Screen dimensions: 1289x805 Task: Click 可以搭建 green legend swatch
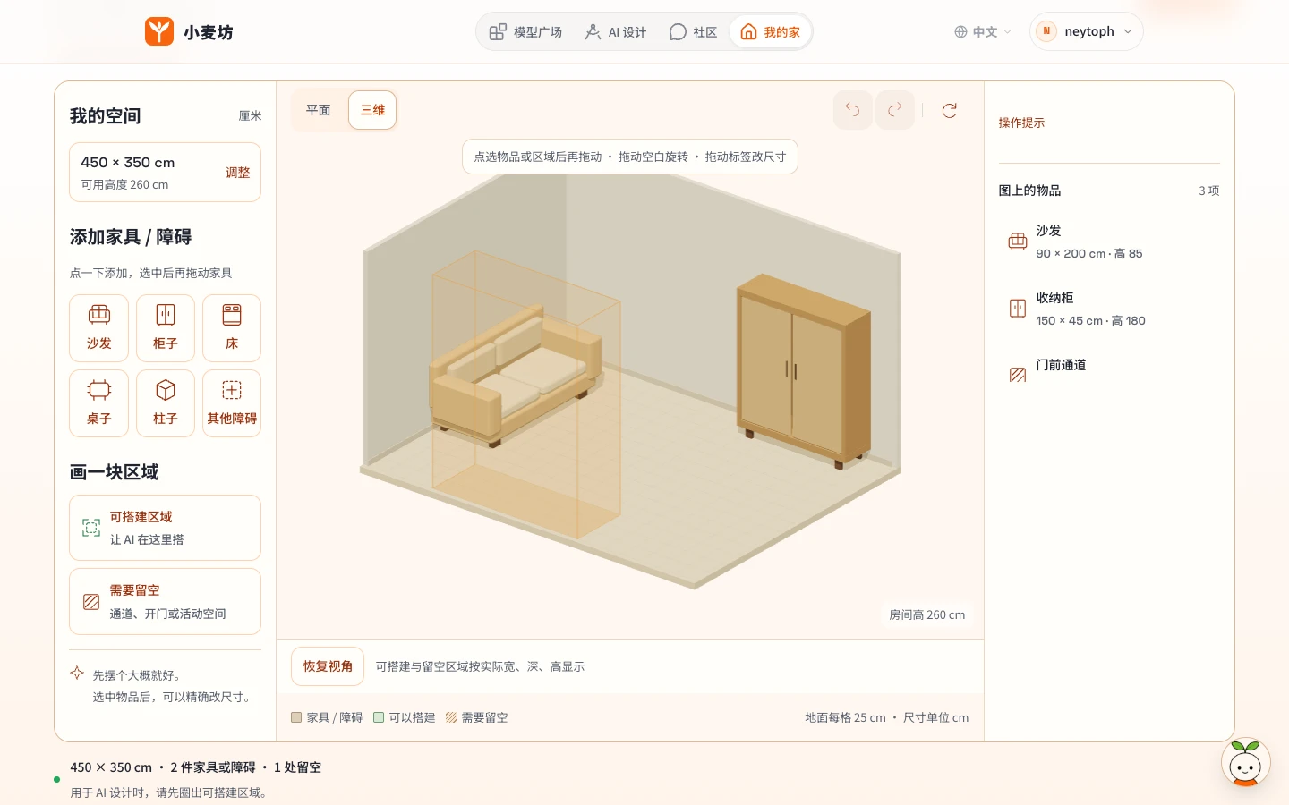tap(379, 717)
